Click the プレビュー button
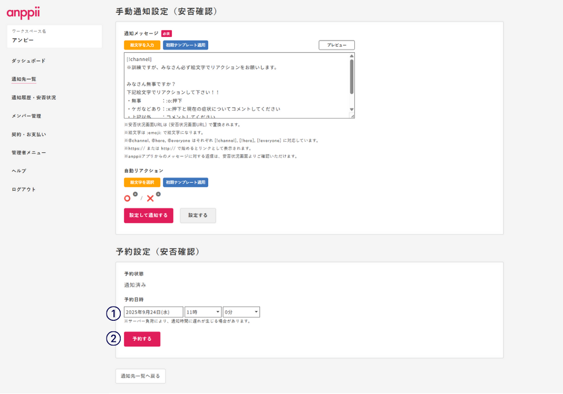563x394 pixels. pos(336,45)
